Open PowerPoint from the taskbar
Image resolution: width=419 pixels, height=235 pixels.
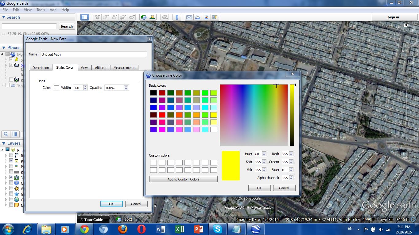tap(199, 229)
